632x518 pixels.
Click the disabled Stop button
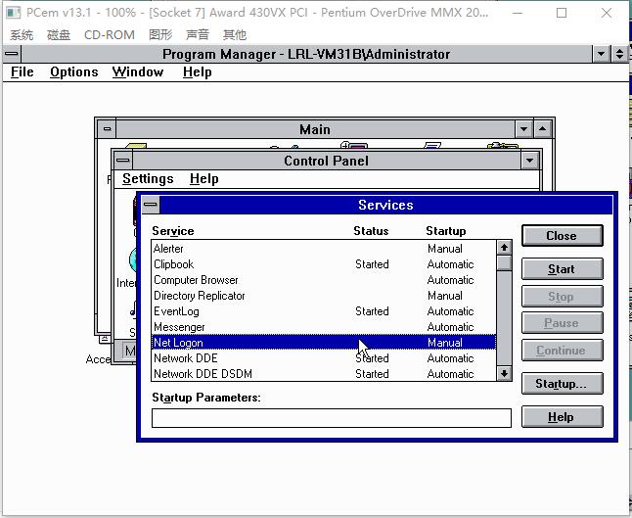[562, 297]
